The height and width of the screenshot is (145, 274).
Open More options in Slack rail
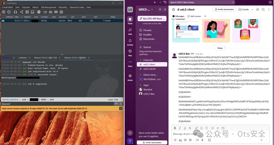point(130,64)
